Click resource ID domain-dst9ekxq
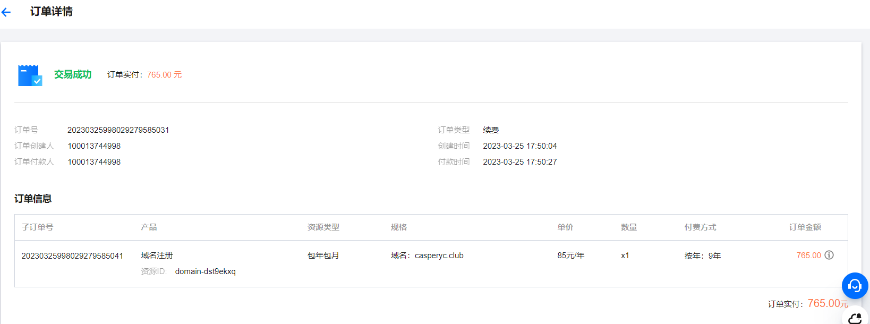Image resolution: width=870 pixels, height=324 pixels. click(205, 271)
